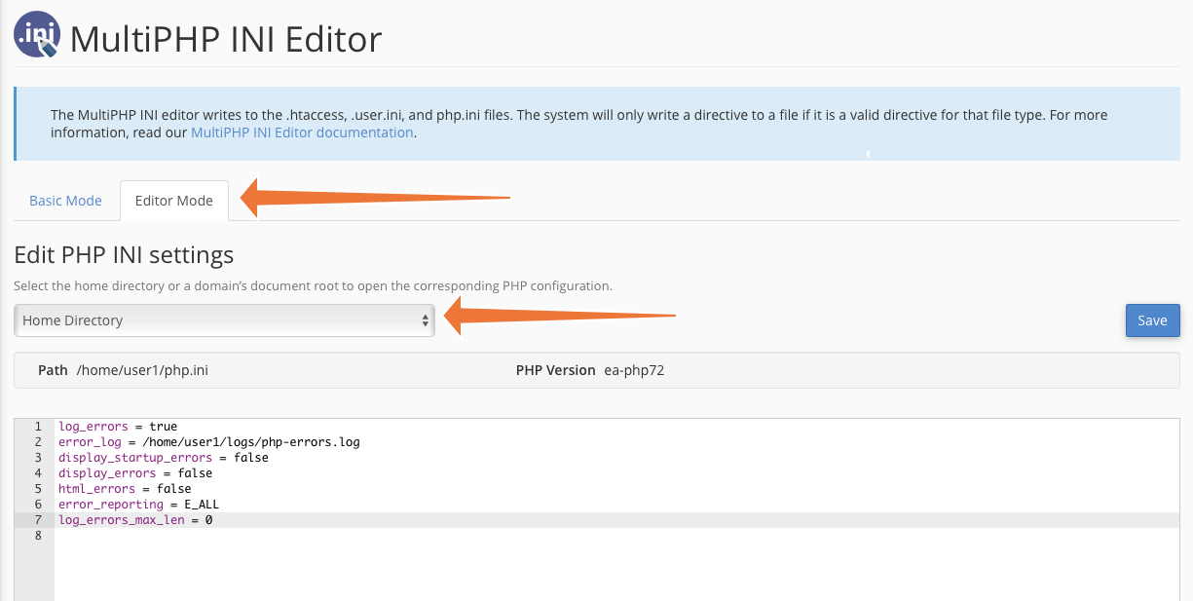Open the MultiPHP INI Editor documentation link
Screen dimensions: 1193x601
pyautogui.click(x=302, y=131)
